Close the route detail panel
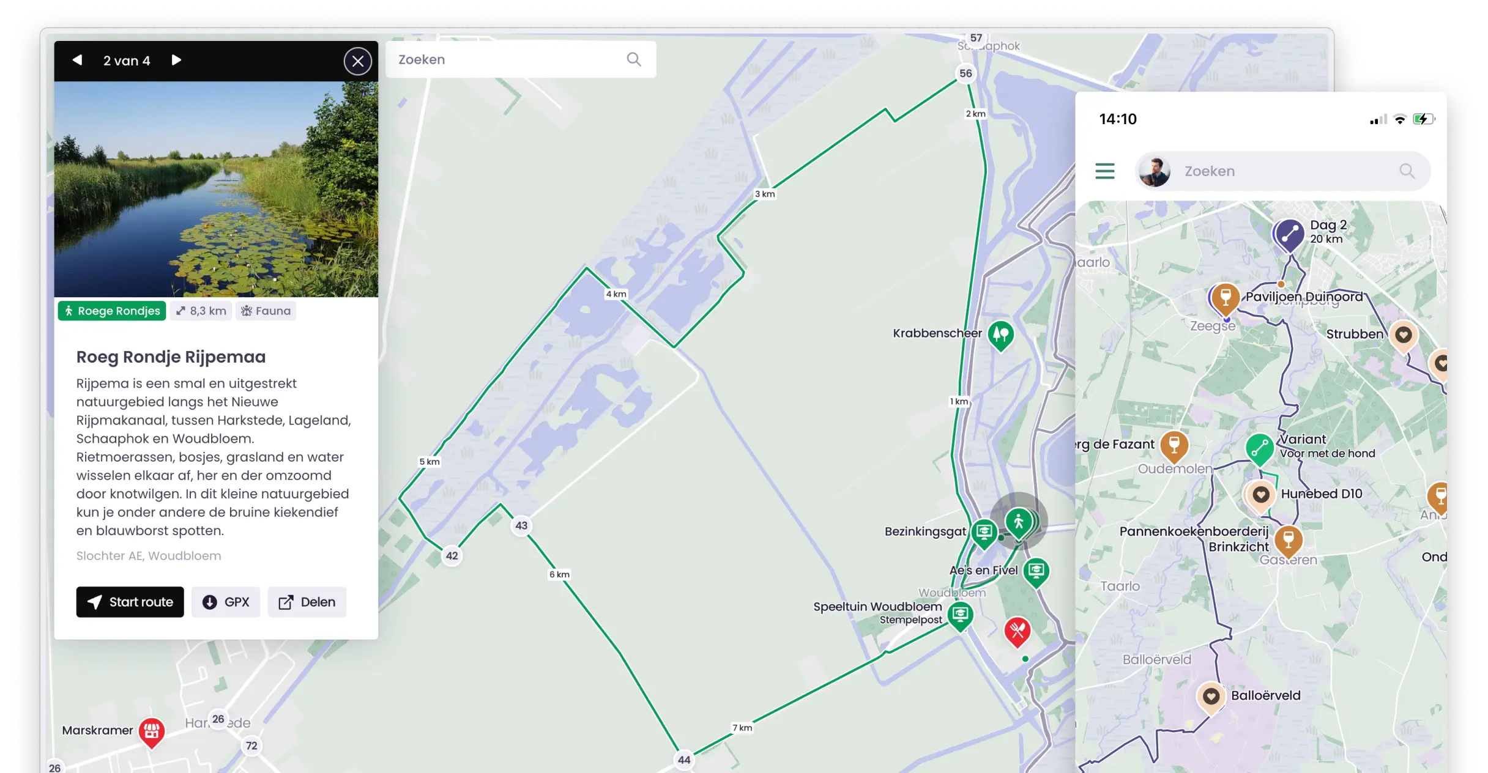The width and height of the screenshot is (1488, 773). tap(358, 61)
